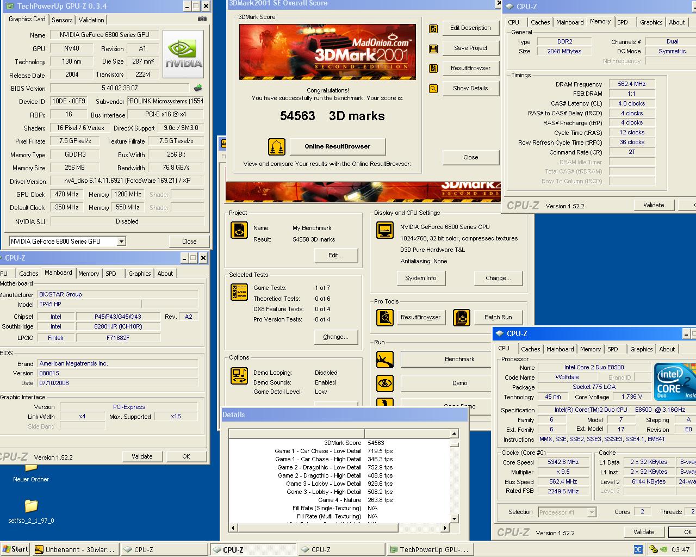Click the Core Speed 5342.8 MHz value

coord(564,462)
